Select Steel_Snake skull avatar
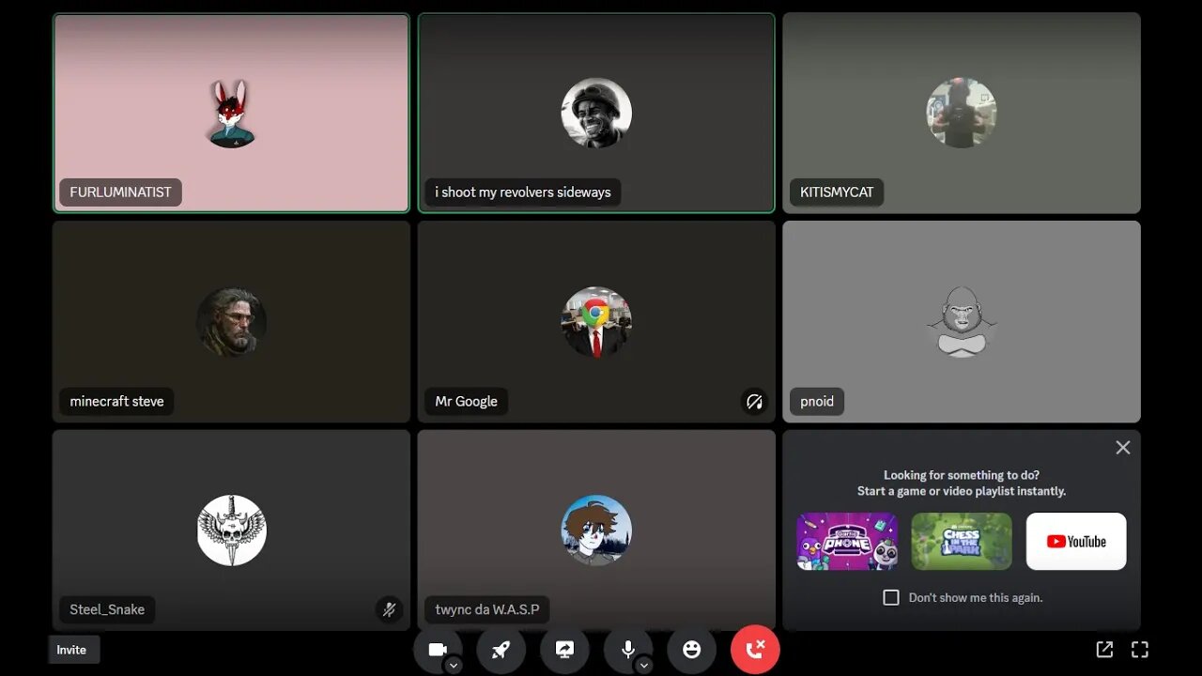Image resolution: width=1202 pixels, height=676 pixels. coord(231,530)
